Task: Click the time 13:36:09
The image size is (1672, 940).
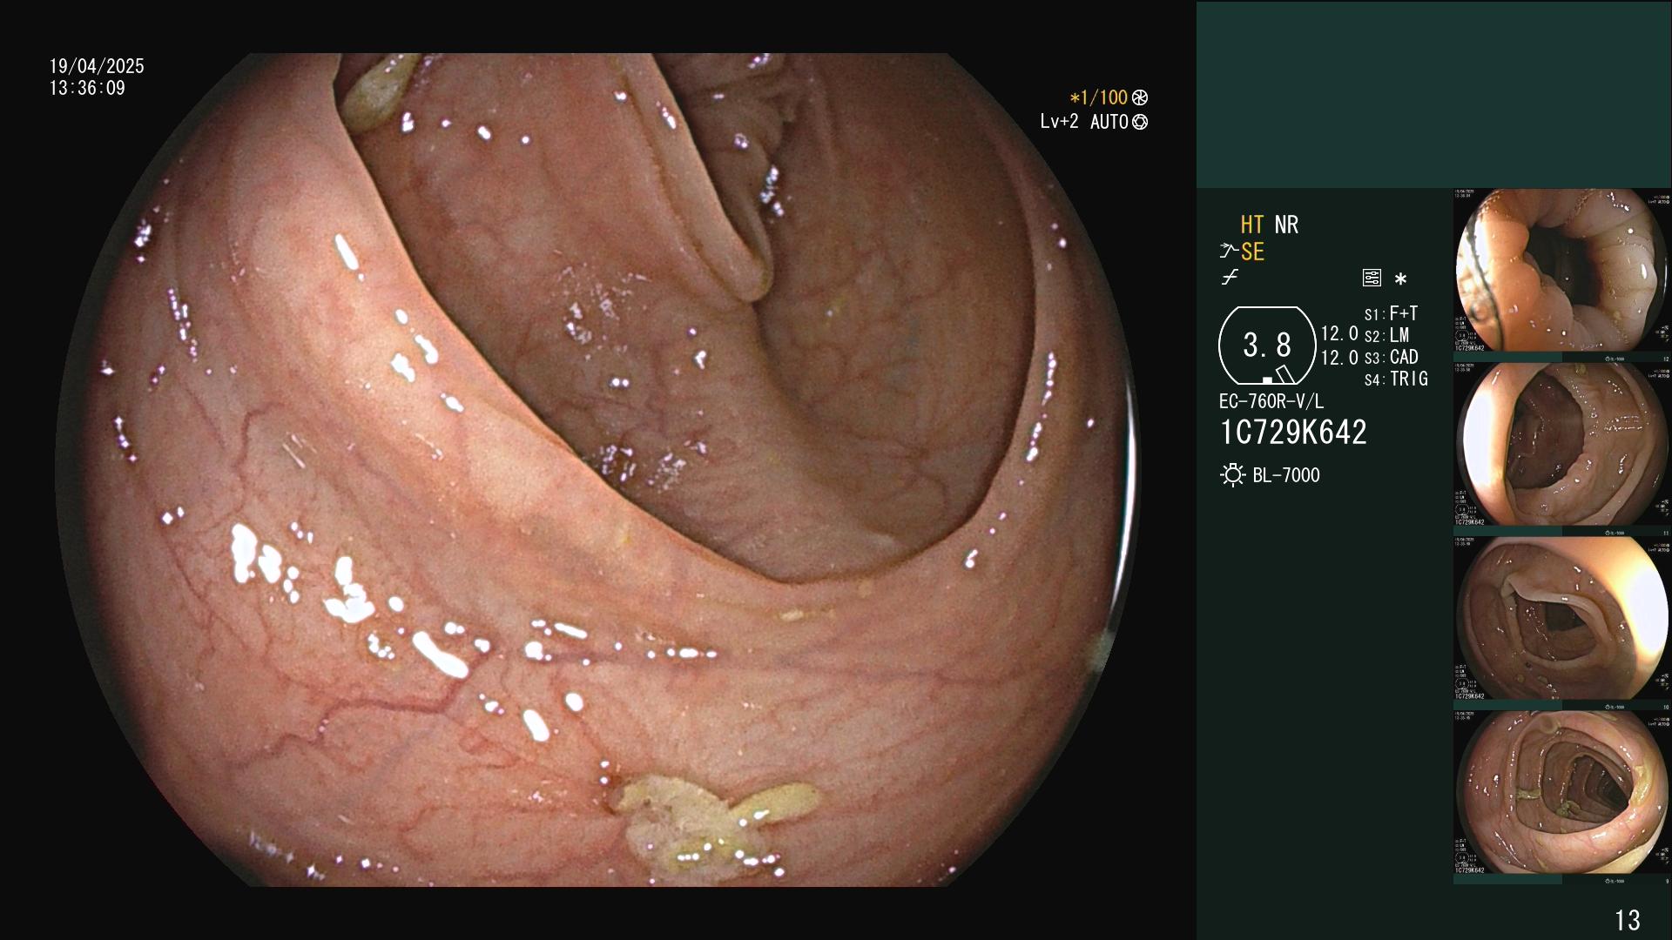Action: 87,88
